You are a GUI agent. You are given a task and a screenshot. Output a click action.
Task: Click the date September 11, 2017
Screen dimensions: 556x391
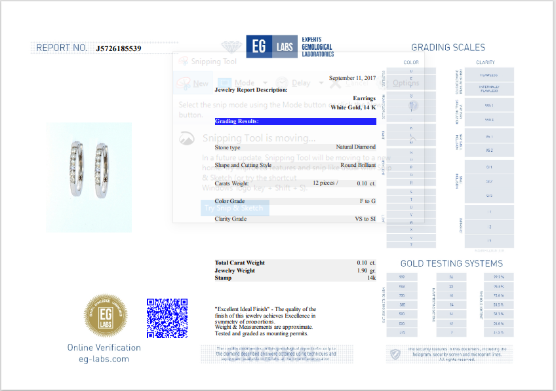tap(352, 78)
